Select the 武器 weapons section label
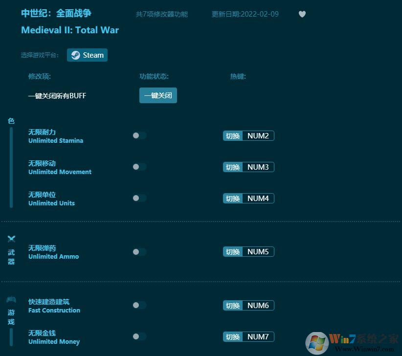Image resolution: width=402 pixels, height=356 pixels. [x=11, y=257]
